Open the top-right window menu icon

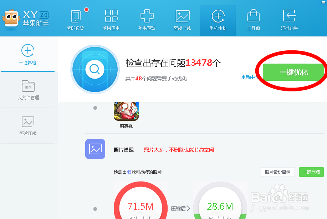323,3
